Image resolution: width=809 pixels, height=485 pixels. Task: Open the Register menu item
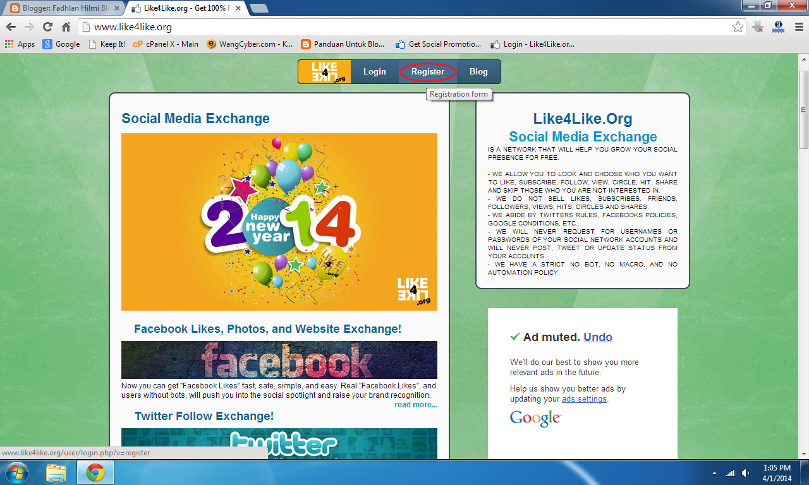(x=428, y=71)
